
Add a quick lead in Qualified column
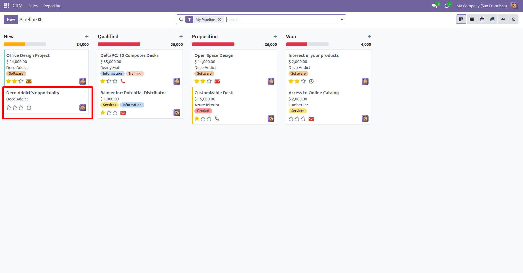tap(181, 36)
